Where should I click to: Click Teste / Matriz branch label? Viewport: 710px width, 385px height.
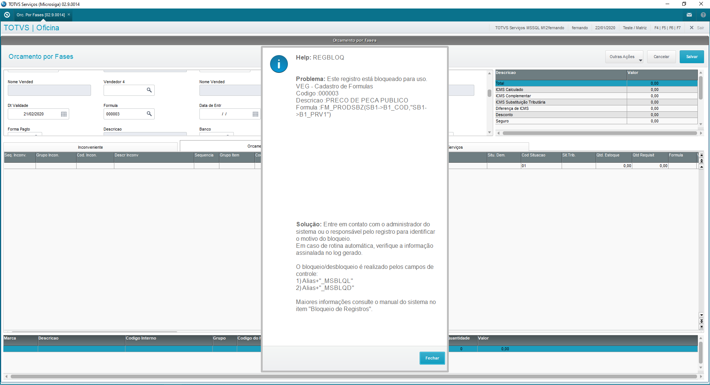pos(635,28)
